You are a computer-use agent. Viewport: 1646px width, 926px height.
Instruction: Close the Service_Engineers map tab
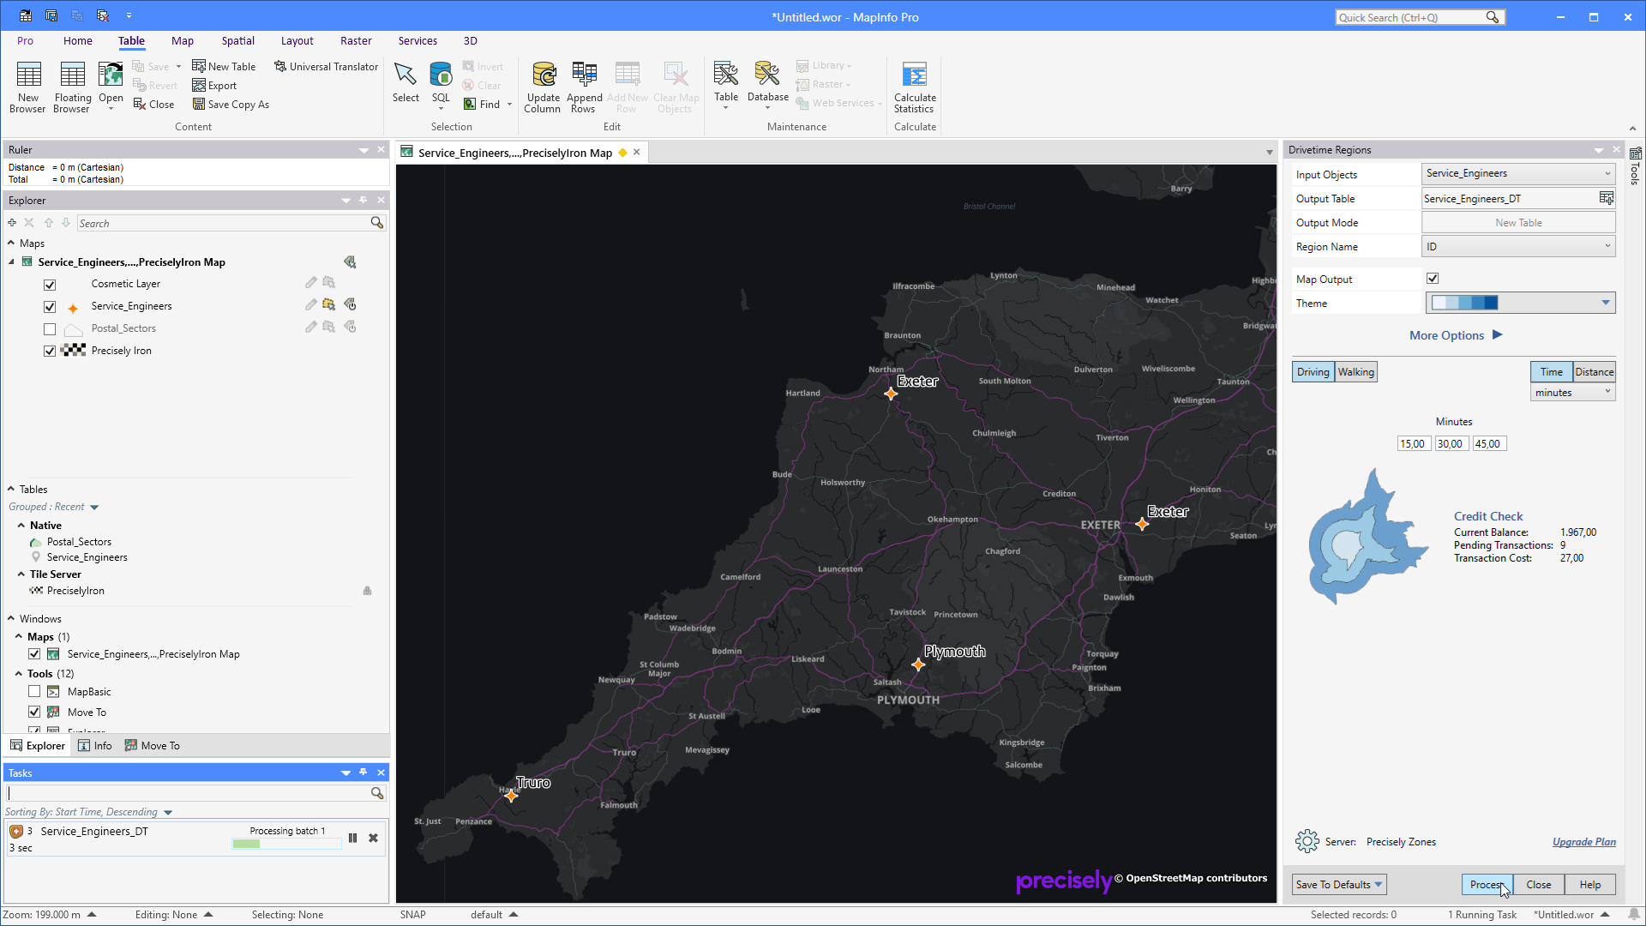coord(637,152)
